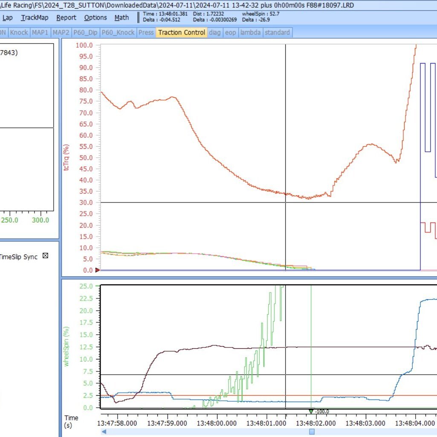Switch to the MAP2 tab
Viewport: 437px width, 437px height.
61,32
